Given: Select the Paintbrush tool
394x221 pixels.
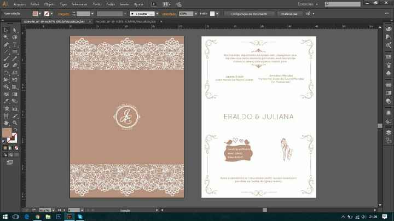Looking at the screenshot, I should point(6,59).
